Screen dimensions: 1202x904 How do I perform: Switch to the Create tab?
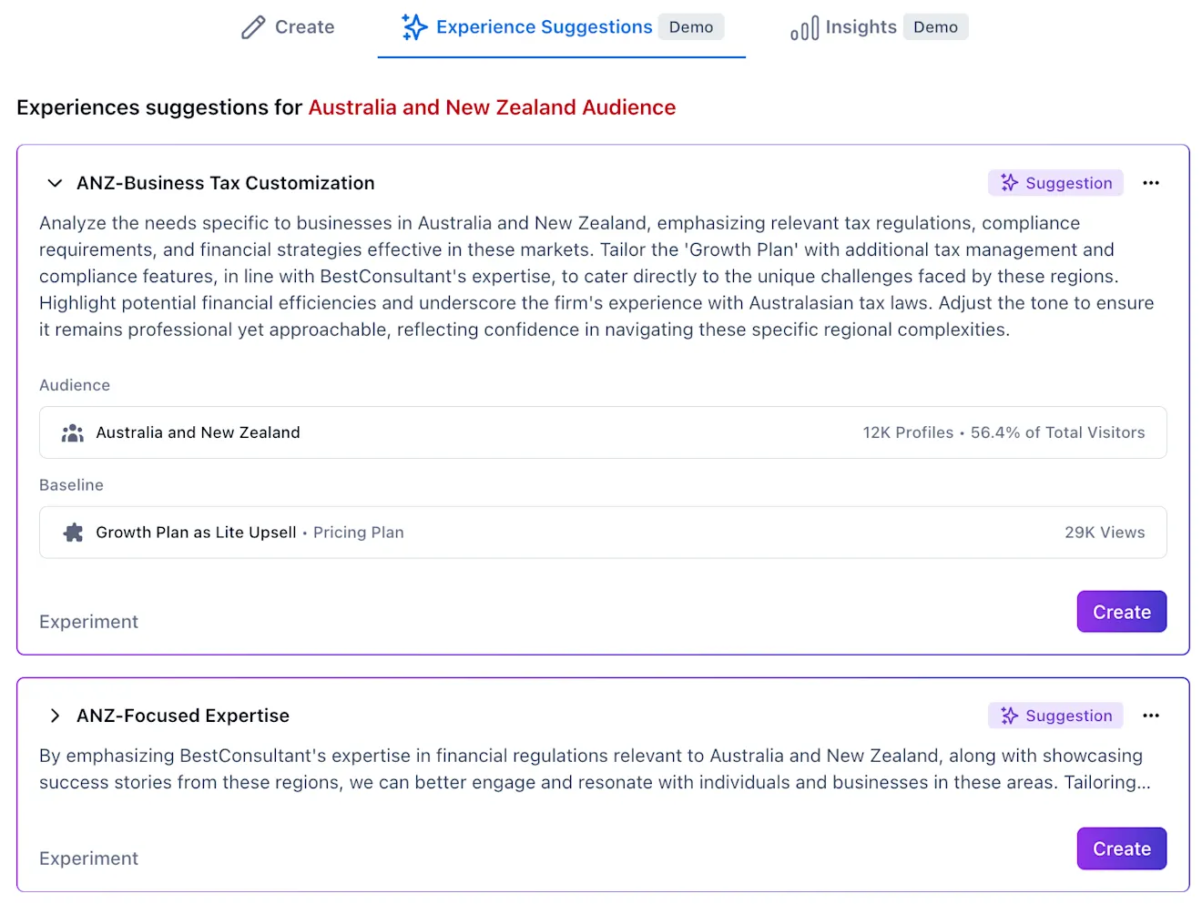288,27
